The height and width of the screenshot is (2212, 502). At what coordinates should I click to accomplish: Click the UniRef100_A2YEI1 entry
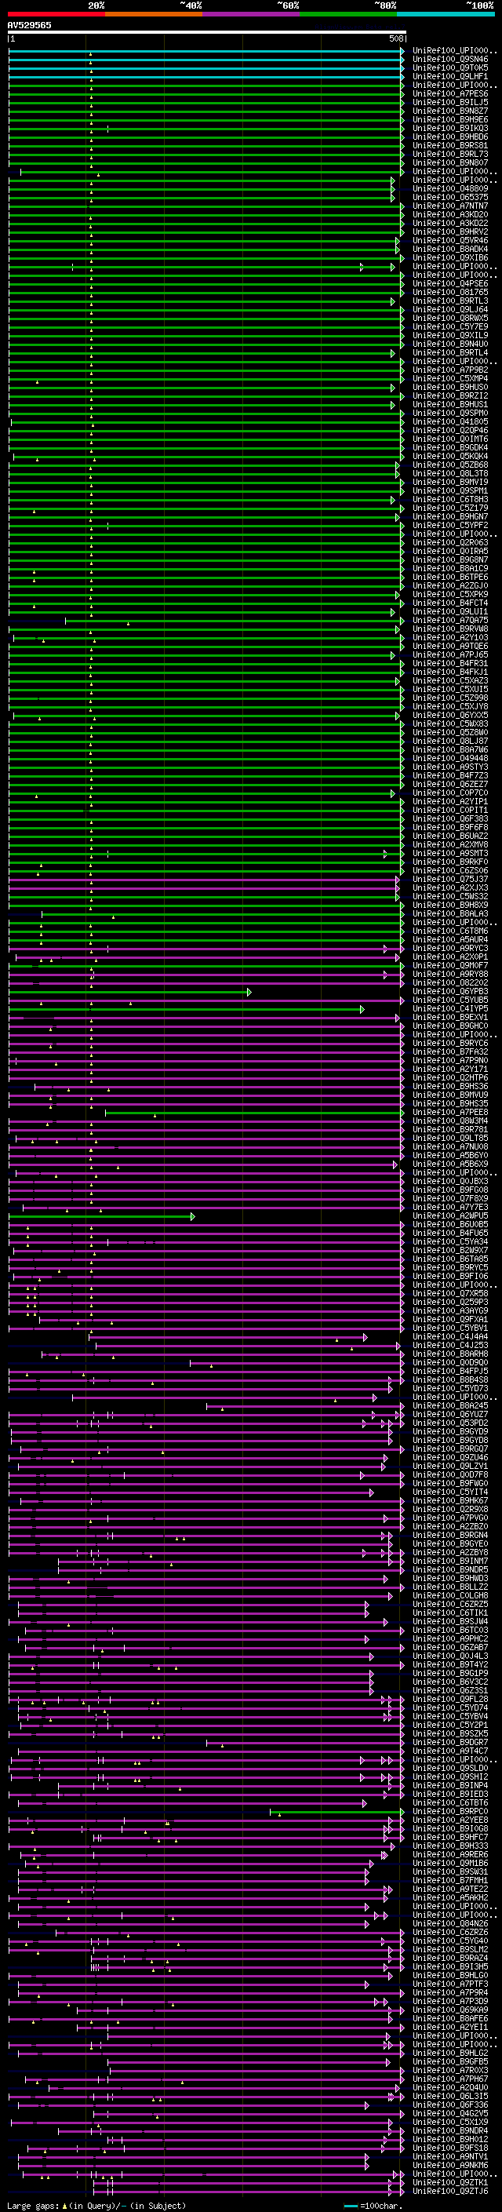450,2027
